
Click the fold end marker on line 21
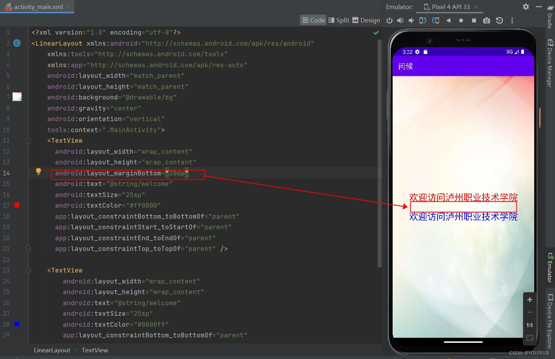click(x=28, y=249)
